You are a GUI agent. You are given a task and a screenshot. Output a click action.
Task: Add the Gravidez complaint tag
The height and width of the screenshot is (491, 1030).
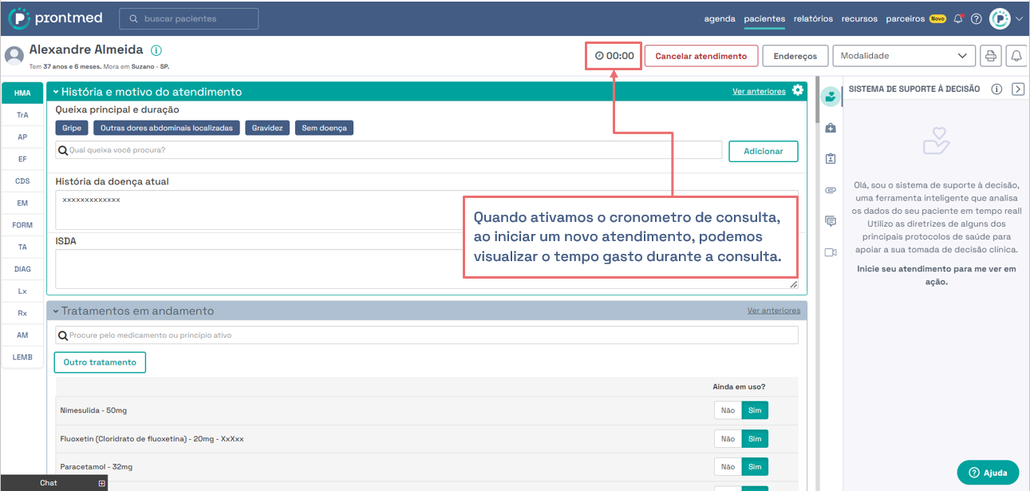pos(267,128)
